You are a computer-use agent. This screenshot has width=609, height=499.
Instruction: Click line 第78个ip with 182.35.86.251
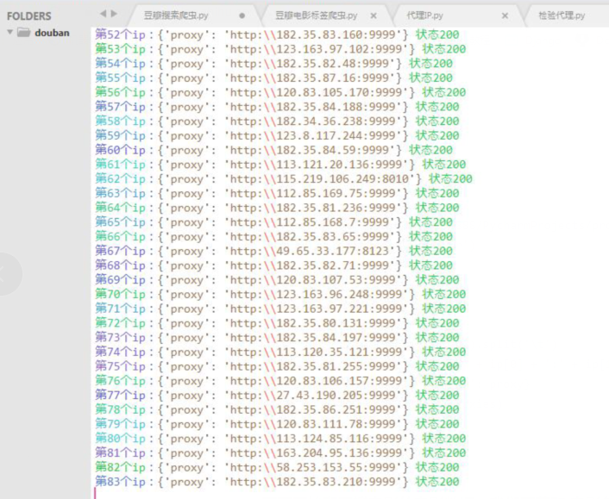tap(277, 409)
